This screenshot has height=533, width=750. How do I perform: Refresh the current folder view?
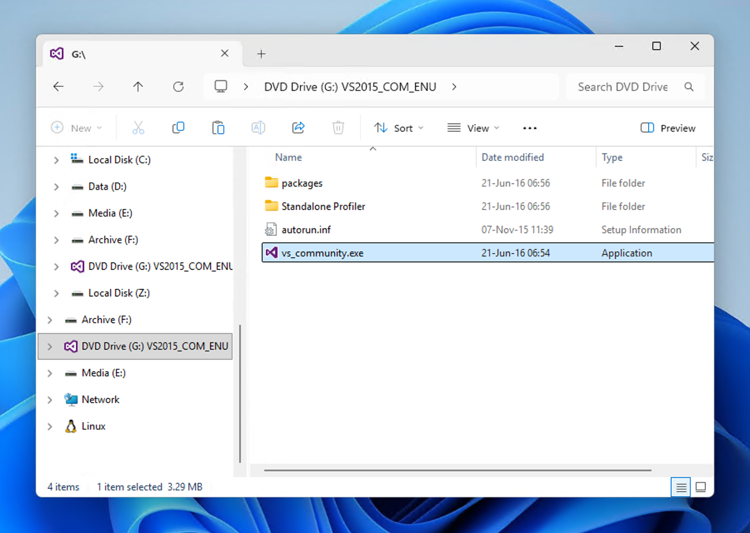pyautogui.click(x=178, y=87)
